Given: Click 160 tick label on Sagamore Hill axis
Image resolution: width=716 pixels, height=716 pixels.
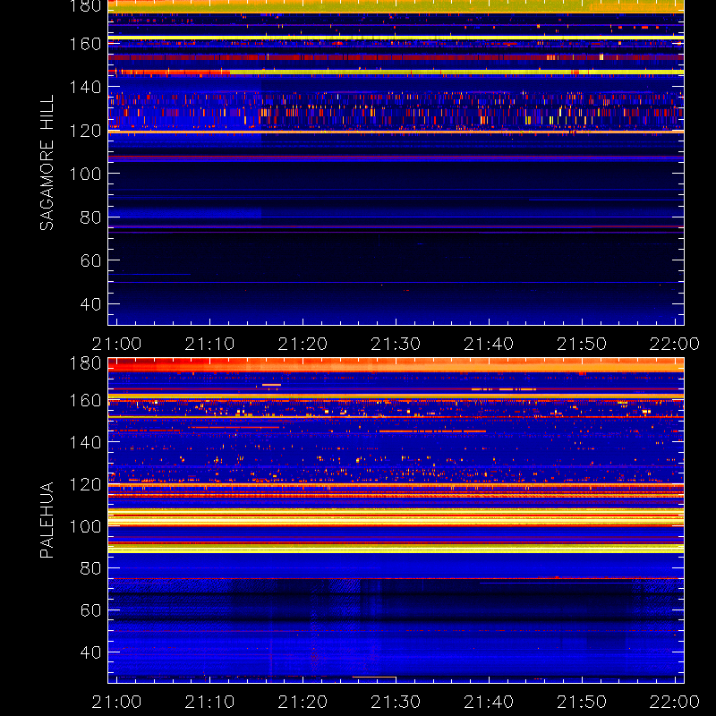Looking at the screenshot, I should [85, 44].
